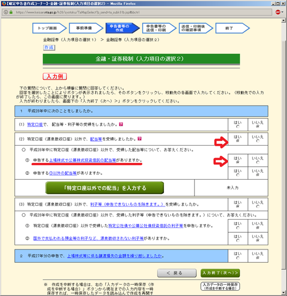This screenshot has height=296, width=287.
Task: Select はい for ① 上場株式 dividends
Action: (x=237, y=162)
